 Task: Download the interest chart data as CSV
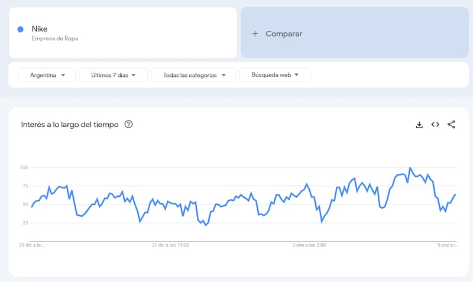[x=419, y=124]
